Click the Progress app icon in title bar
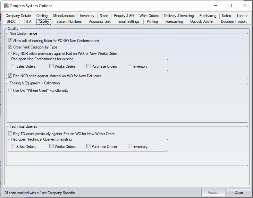 6,5
